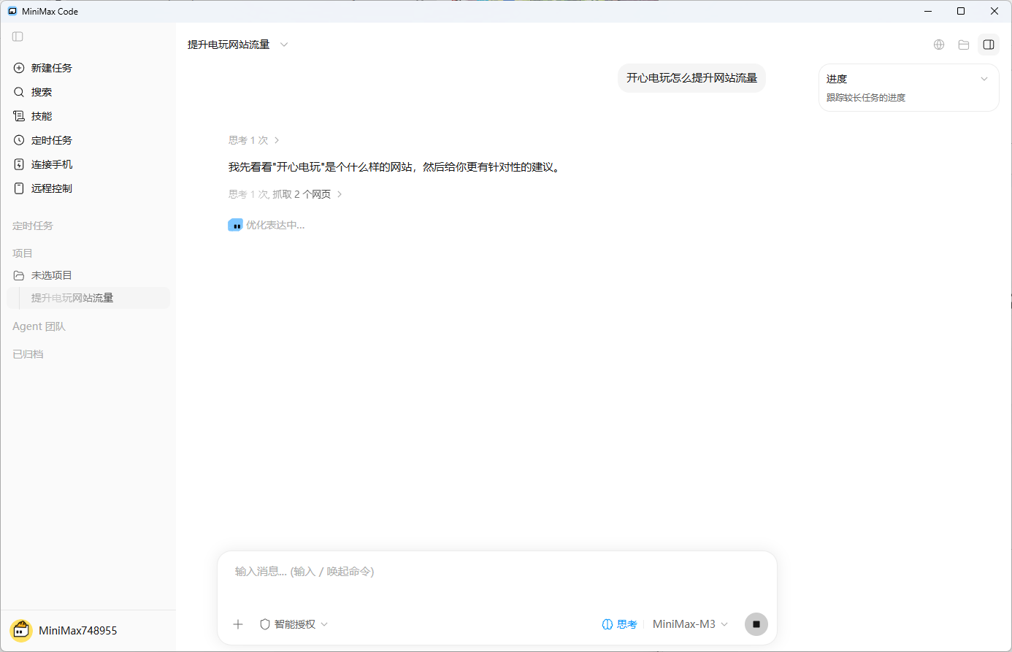Screen dimensions: 1012x652
Task: Open the globe browser icon
Action: [939, 45]
